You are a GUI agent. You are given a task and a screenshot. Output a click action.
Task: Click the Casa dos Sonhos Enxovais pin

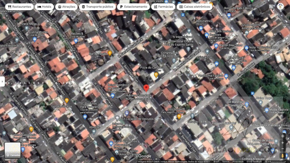tap(207, 35)
